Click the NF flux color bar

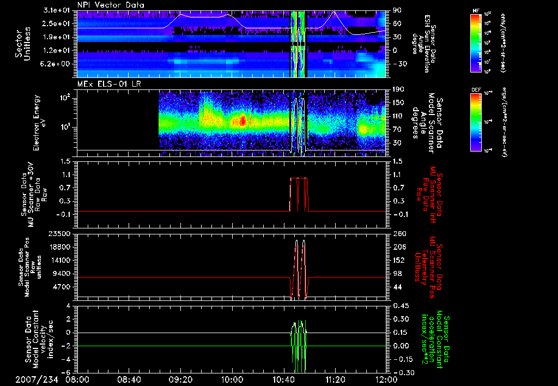pyautogui.click(x=476, y=43)
